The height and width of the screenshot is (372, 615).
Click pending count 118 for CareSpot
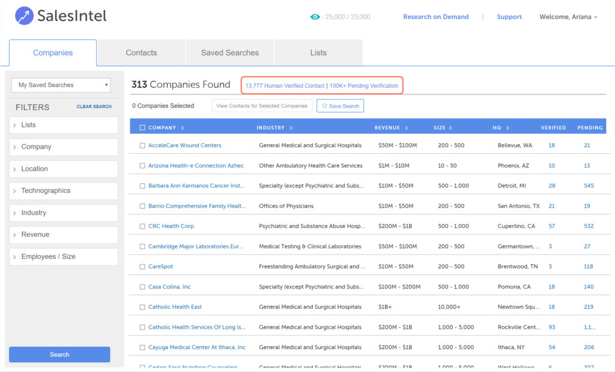[x=589, y=266]
